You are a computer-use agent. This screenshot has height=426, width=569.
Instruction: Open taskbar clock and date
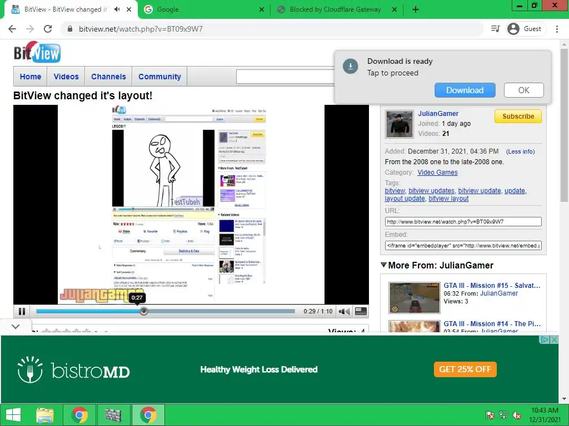pyautogui.click(x=545, y=415)
